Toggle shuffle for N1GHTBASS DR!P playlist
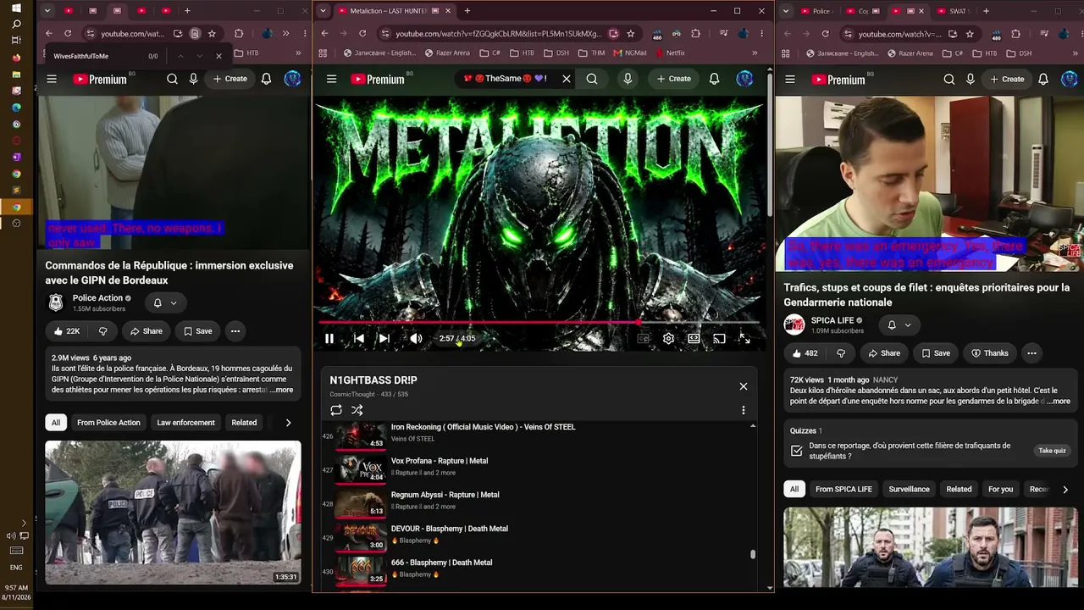Viewport: 1084px width, 610px height. tap(357, 410)
